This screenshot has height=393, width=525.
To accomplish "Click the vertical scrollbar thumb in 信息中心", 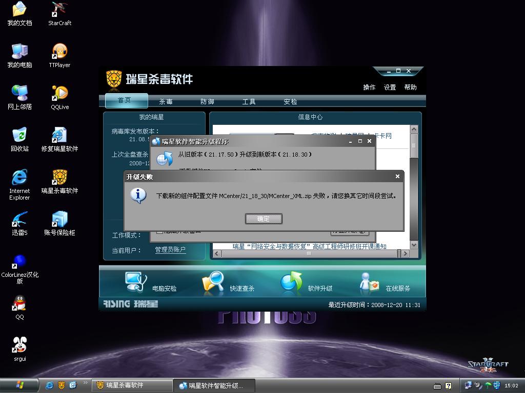I will [x=414, y=146].
